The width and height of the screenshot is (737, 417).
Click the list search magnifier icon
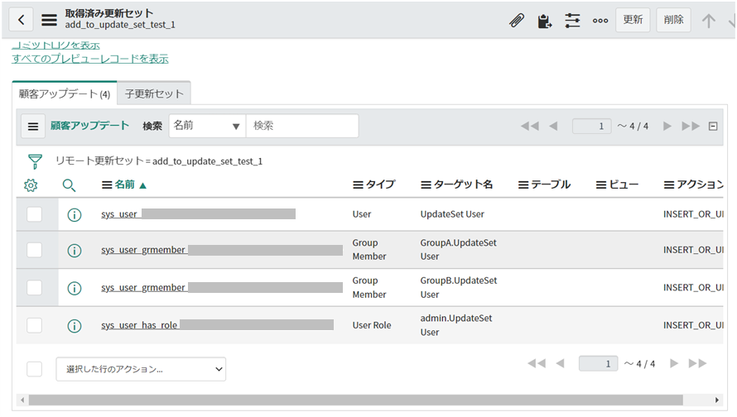pyautogui.click(x=70, y=185)
